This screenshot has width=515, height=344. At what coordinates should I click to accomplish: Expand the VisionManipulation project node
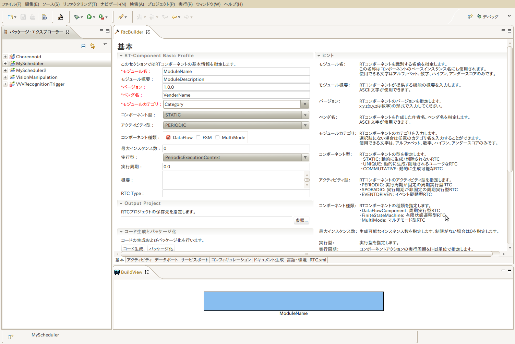[5, 77]
